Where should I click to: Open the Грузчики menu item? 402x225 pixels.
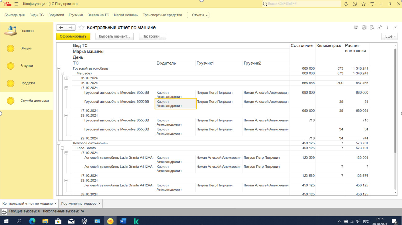(76, 15)
